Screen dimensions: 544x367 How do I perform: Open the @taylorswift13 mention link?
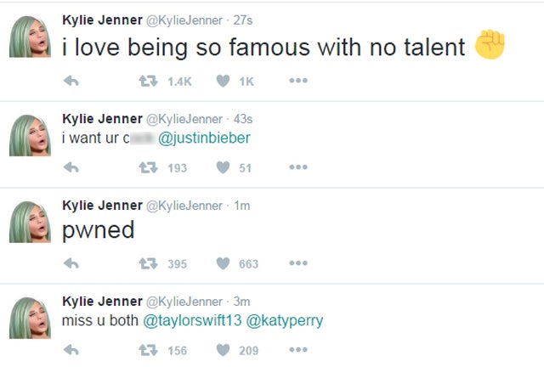click(192, 320)
